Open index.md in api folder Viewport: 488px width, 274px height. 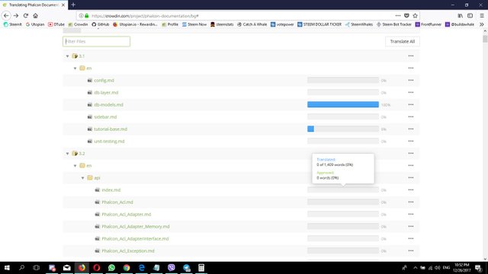(111, 190)
